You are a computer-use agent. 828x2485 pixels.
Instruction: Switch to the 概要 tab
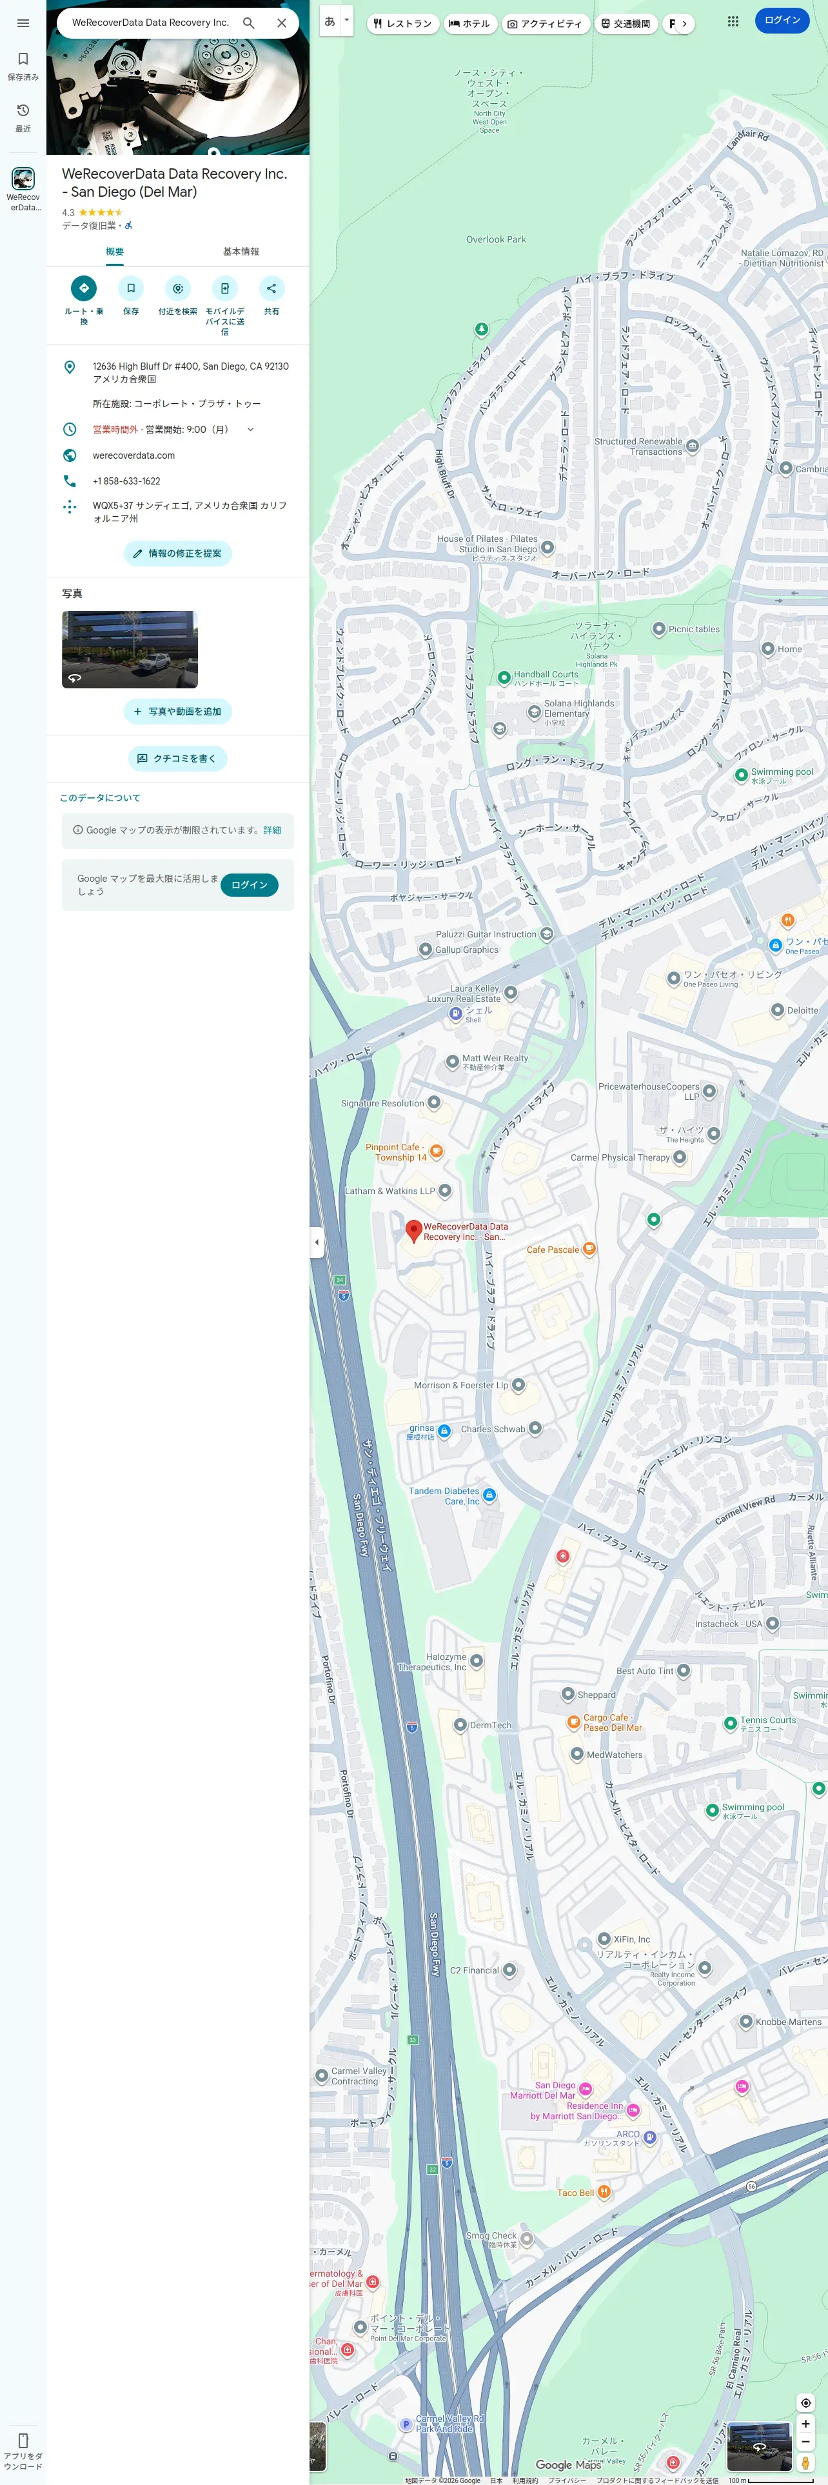click(x=115, y=251)
